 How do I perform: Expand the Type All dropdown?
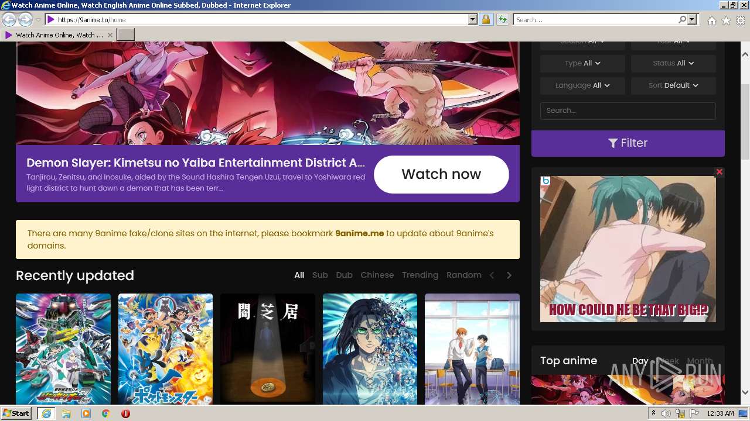coord(582,63)
